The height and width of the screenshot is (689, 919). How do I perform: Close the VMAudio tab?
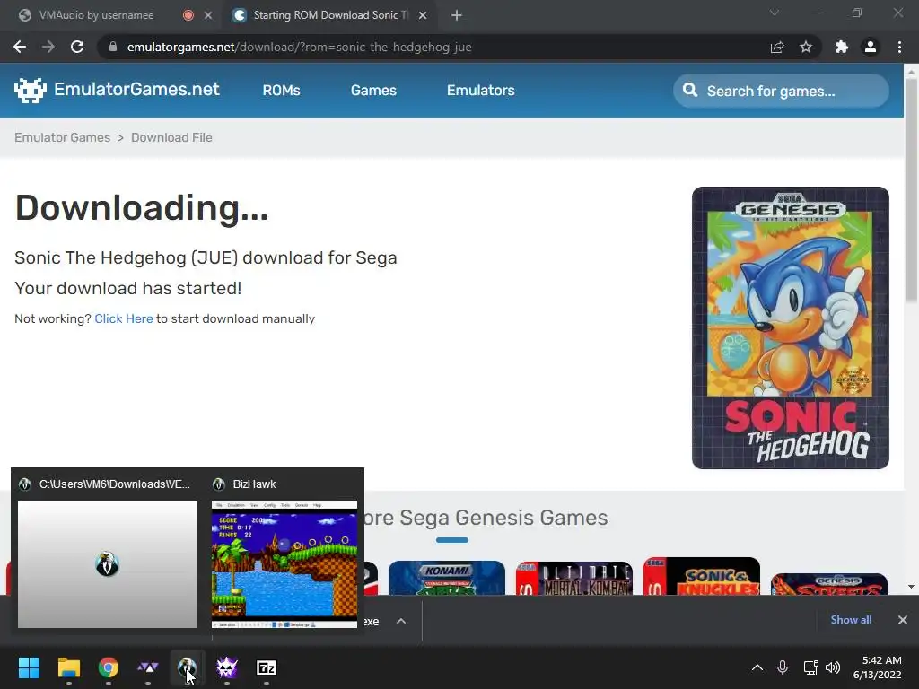[208, 15]
